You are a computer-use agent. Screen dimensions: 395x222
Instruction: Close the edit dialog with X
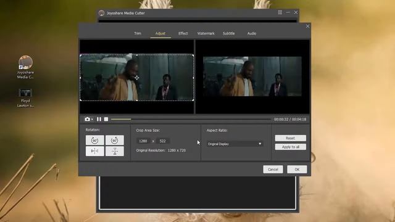click(307, 26)
